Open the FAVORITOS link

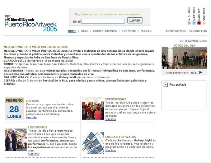click(198, 31)
